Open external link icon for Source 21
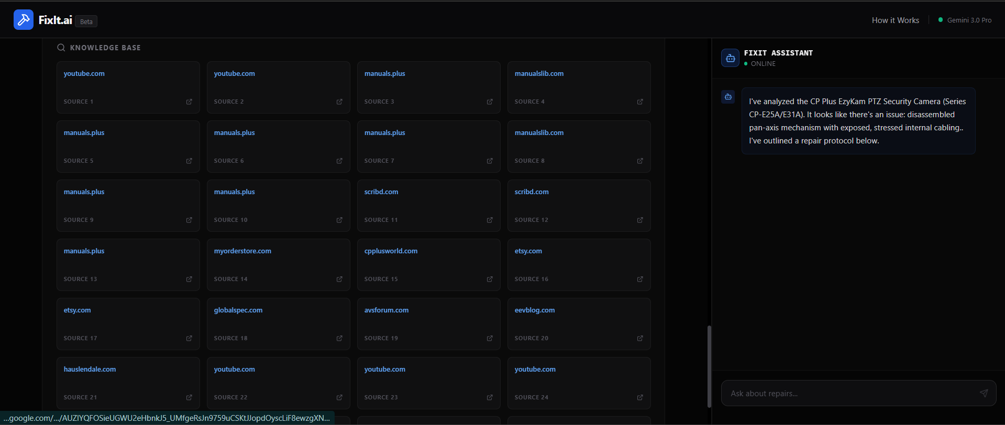Screen dimensions: 1005x425 [x=189, y=397]
